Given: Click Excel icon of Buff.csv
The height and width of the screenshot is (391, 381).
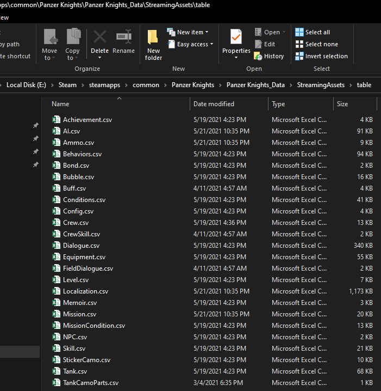Looking at the screenshot, I should point(56,188).
